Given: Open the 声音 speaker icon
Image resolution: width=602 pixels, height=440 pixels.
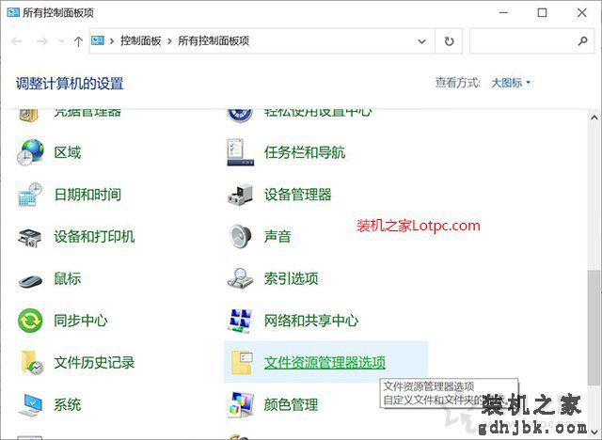Looking at the screenshot, I should point(241,236).
